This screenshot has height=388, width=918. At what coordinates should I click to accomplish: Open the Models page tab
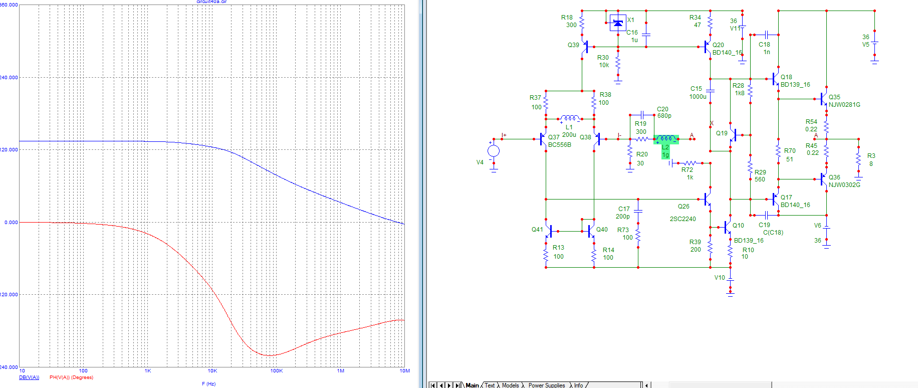(510, 385)
